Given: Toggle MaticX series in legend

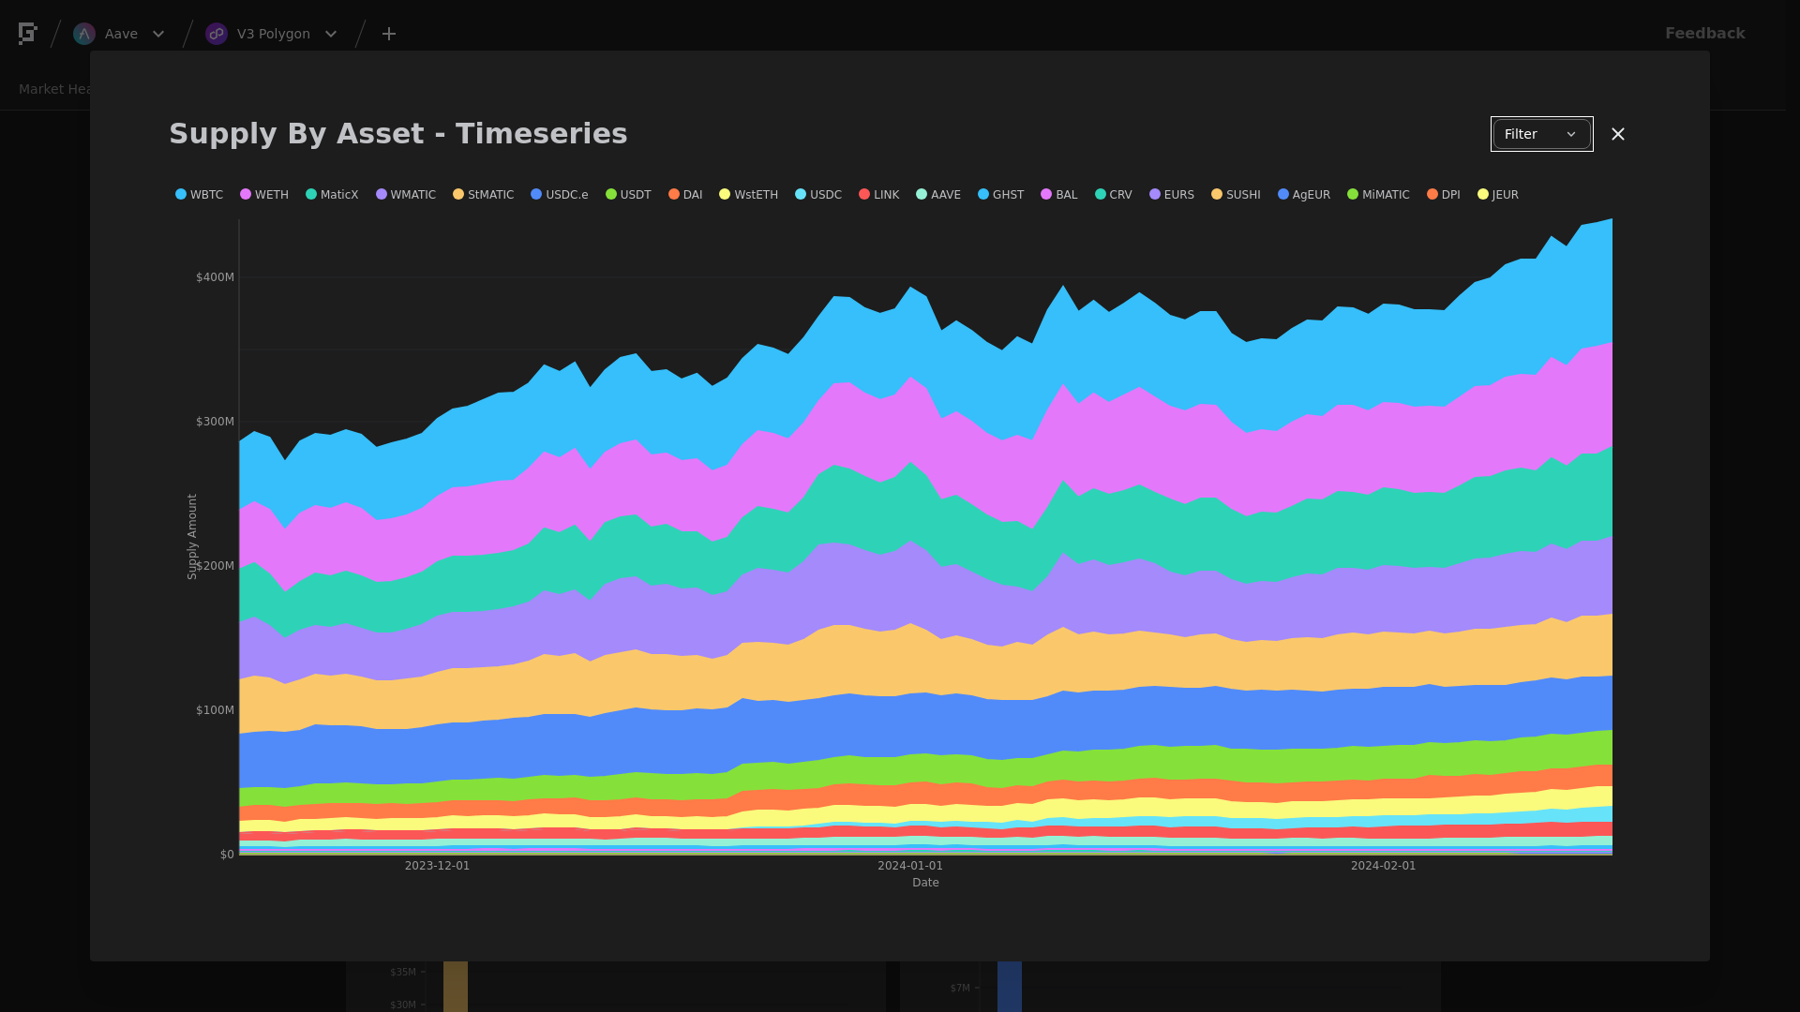Looking at the screenshot, I should (332, 195).
